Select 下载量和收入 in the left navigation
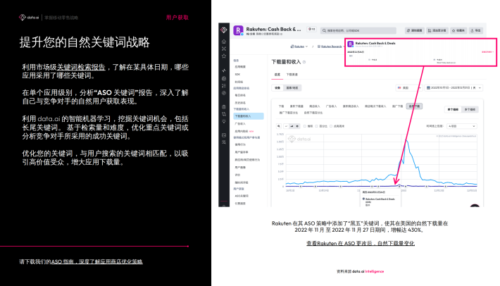 point(249,116)
